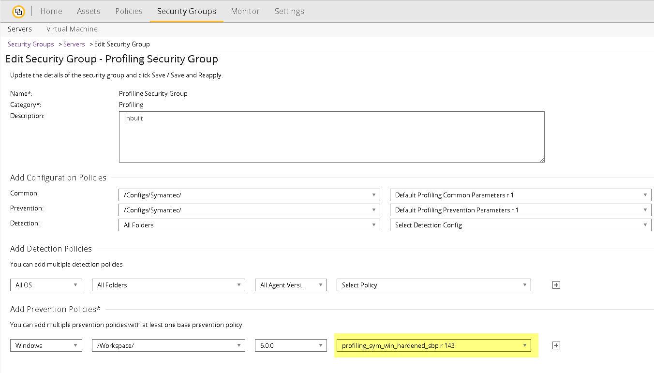This screenshot has height=373, width=654.
Task: Expand the Common folder dropdown
Action: click(249, 195)
